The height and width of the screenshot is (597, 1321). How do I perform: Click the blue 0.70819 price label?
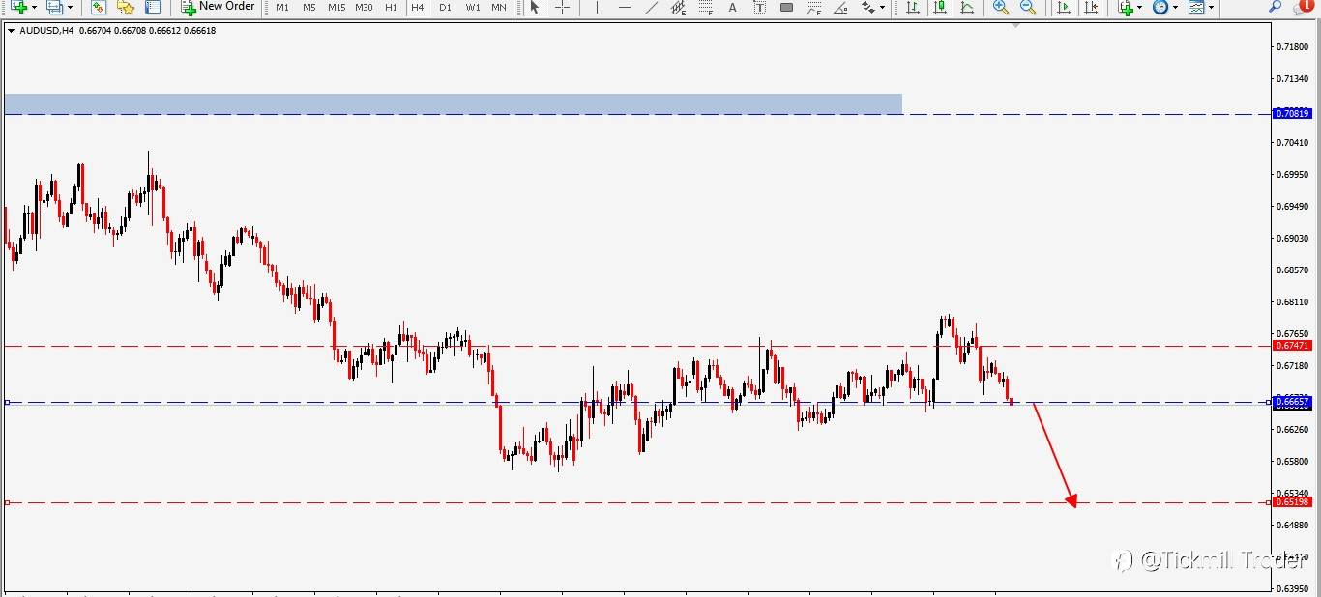(1292, 113)
